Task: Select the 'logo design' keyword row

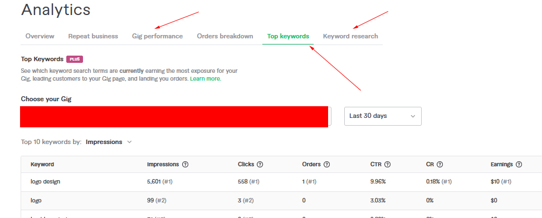Action: coord(281,181)
